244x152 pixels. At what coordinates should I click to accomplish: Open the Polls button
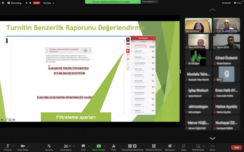[113, 147]
